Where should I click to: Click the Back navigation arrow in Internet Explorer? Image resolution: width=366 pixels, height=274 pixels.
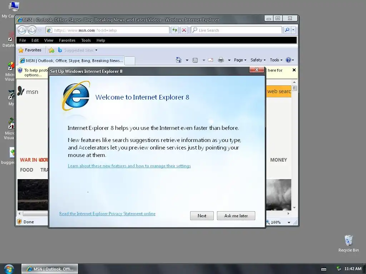click(x=22, y=30)
